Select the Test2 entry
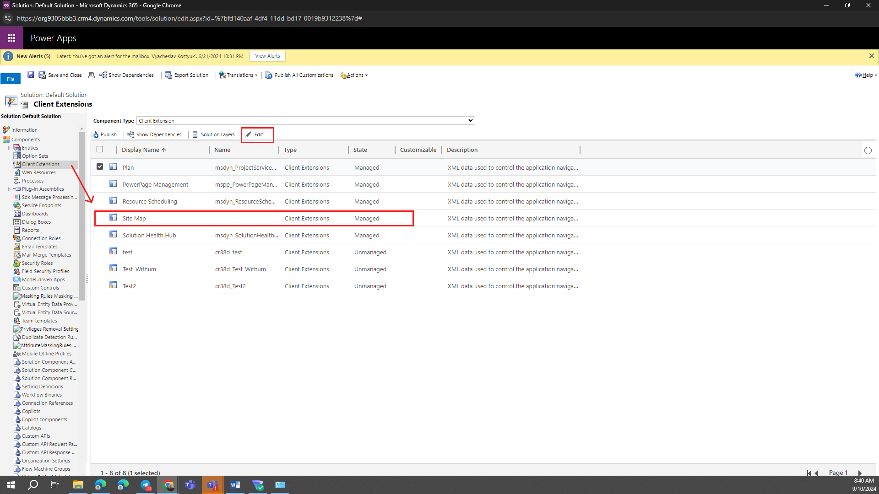The image size is (879, 494). click(x=483, y=286)
